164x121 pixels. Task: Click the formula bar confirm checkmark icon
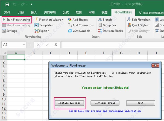coord(47,45)
